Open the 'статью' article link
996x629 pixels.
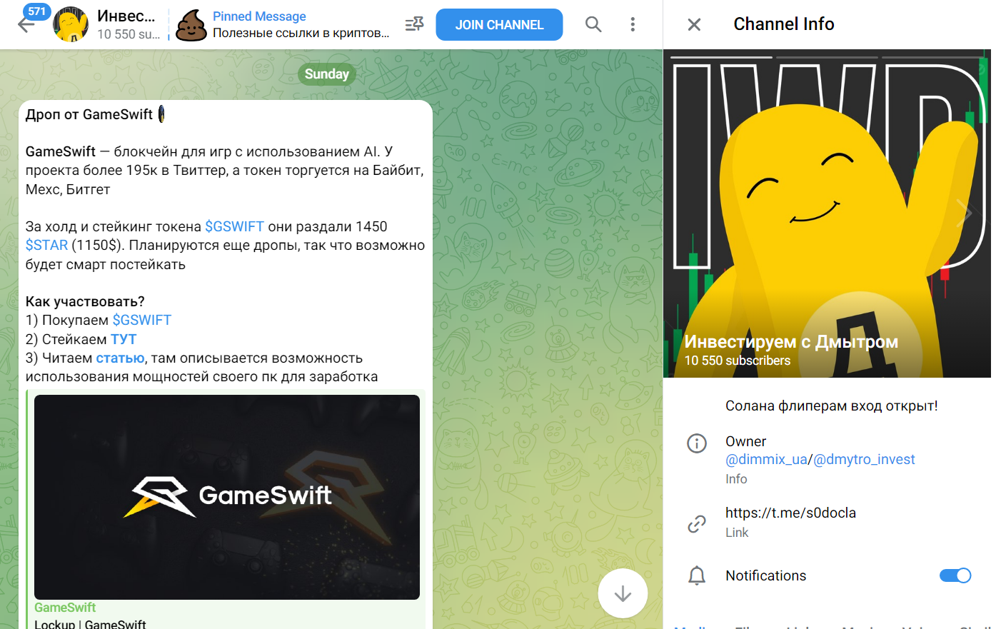(120, 358)
